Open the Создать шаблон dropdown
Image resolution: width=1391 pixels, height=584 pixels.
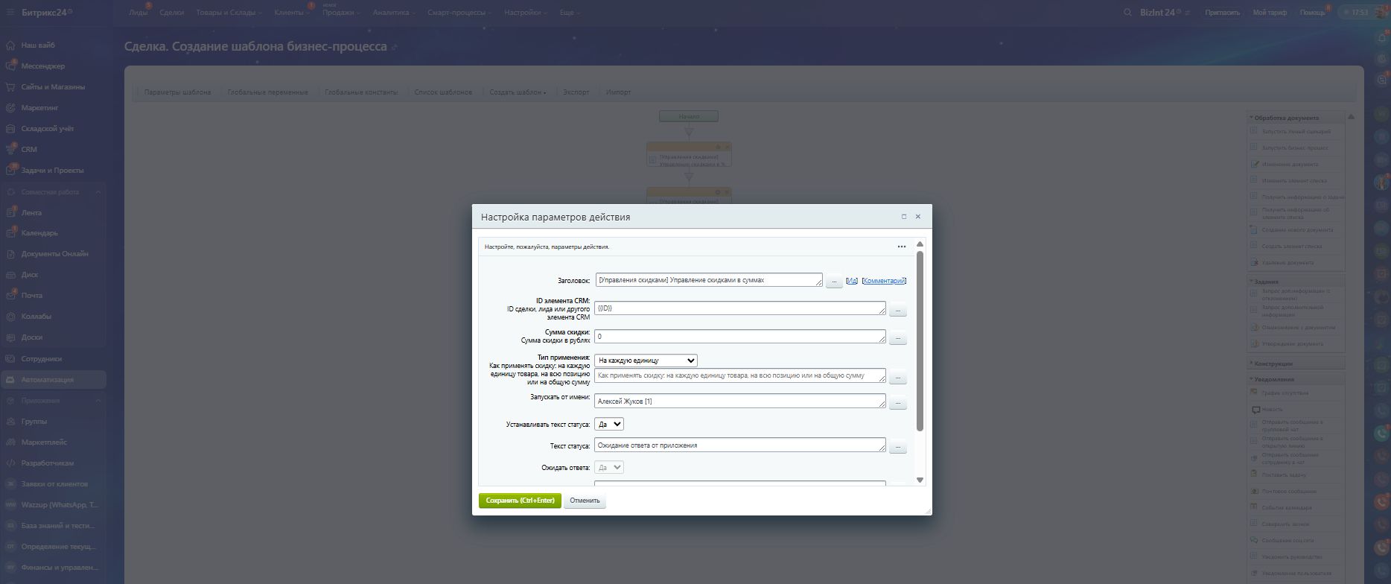(x=518, y=92)
